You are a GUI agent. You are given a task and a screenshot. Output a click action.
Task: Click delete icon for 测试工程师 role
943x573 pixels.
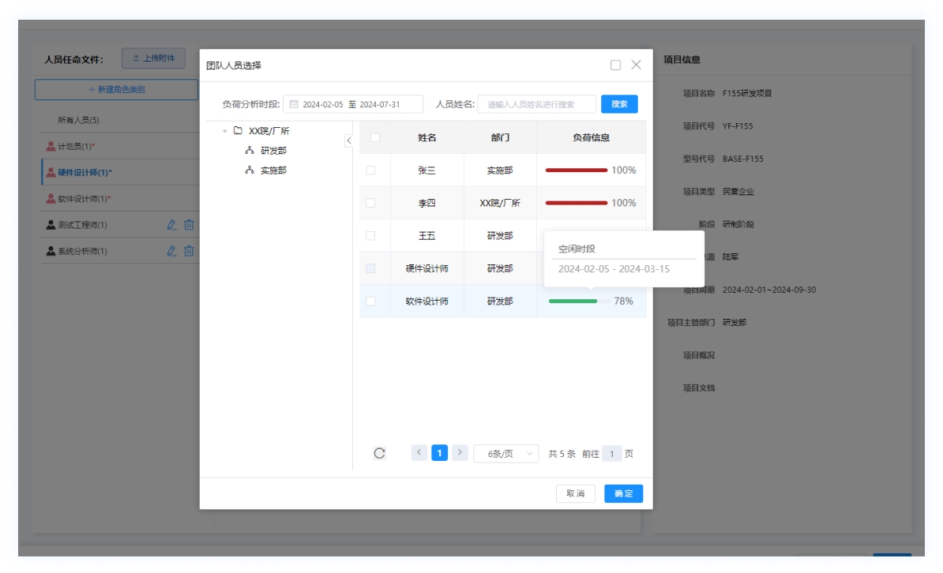click(x=189, y=225)
